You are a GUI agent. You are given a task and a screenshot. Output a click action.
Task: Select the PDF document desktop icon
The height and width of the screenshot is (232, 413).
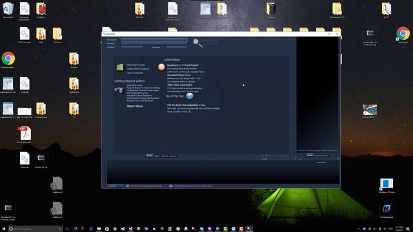[x=25, y=135]
